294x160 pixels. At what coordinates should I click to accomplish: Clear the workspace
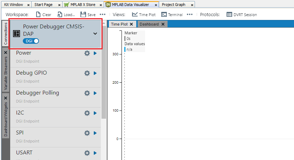pos(44,15)
